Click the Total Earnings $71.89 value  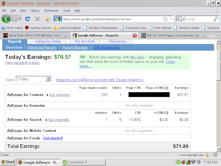[x=180, y=146]
